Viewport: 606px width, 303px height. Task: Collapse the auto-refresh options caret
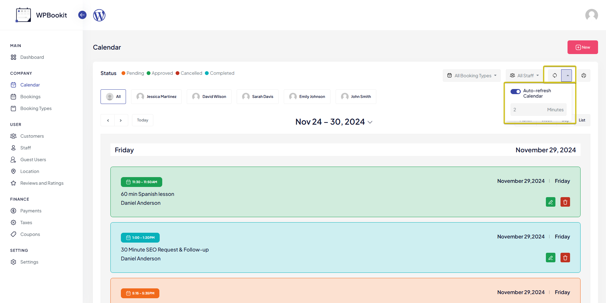pos(567,75)
